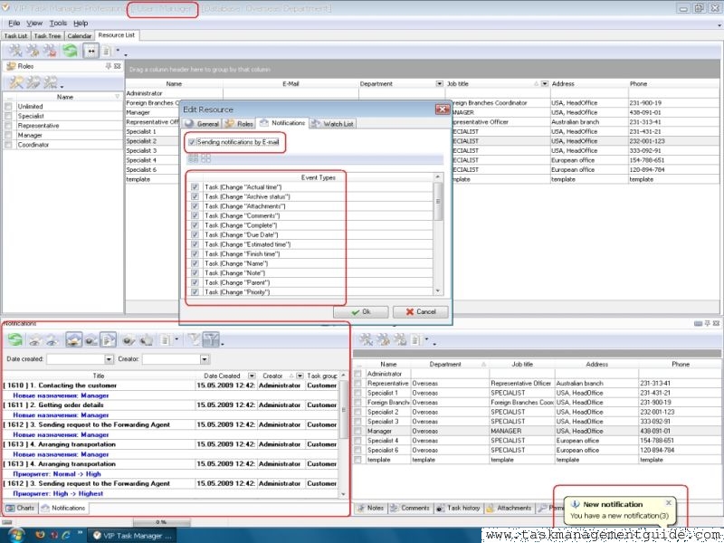Screen dimensions: 724x543
Task: Click the Windows Start orb
Action: point(16,535)
